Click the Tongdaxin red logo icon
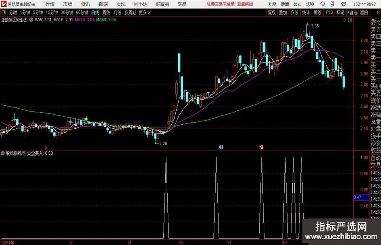 (x=3, y=4)
